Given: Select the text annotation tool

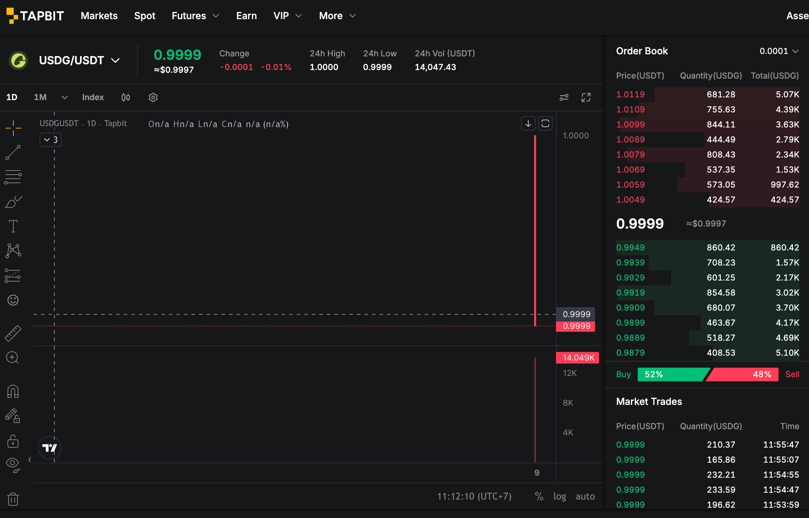Looking at the screenshot, I should tap(13, 226).
